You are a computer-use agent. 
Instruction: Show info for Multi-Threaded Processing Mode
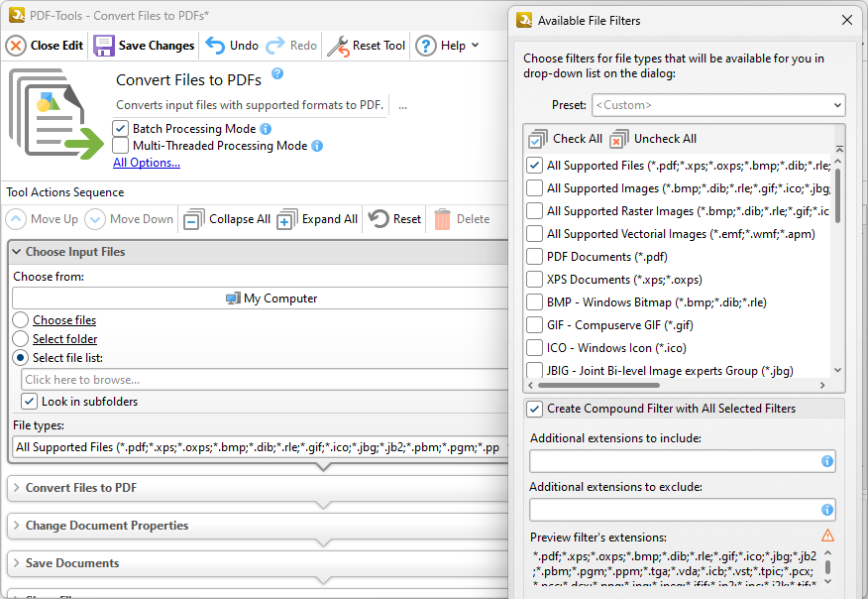point(317,146)
